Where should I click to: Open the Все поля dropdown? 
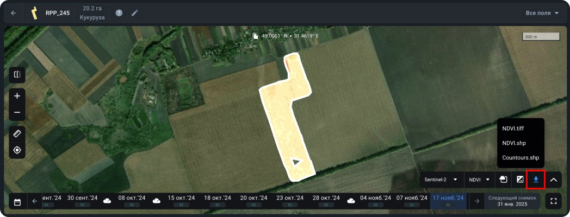(x=542, y=13)
